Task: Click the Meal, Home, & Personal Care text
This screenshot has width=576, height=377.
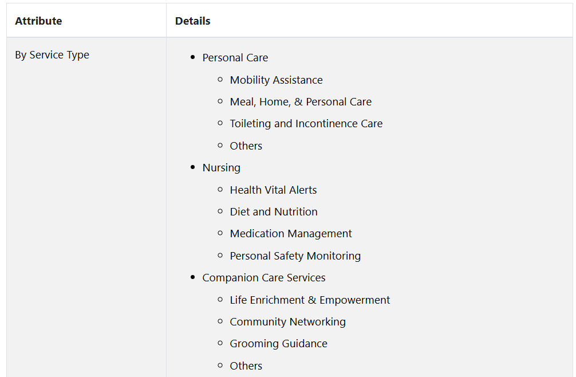Action: (x=301, y=102)
